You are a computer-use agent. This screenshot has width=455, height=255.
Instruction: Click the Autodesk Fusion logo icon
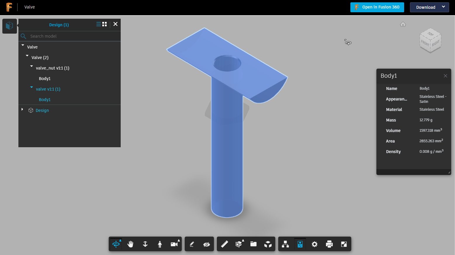click(x=9, y=7)
